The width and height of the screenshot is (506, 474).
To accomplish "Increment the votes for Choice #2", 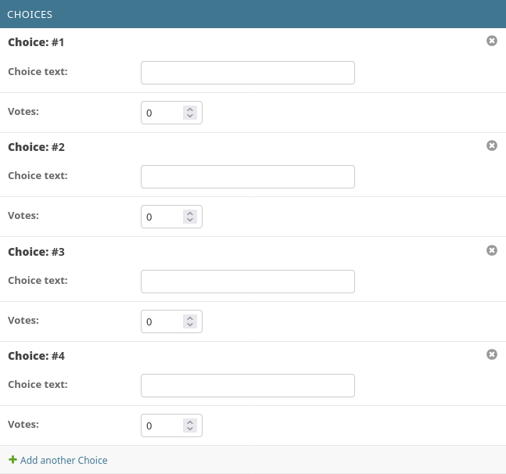I will [190, 214].
